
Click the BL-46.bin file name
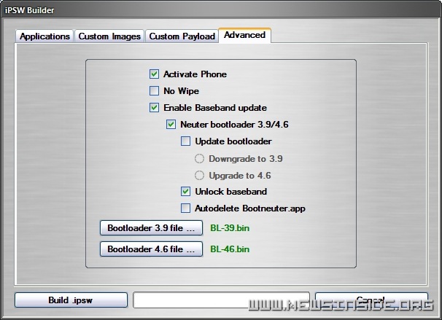pyautogui.click(x=230, y=249)
